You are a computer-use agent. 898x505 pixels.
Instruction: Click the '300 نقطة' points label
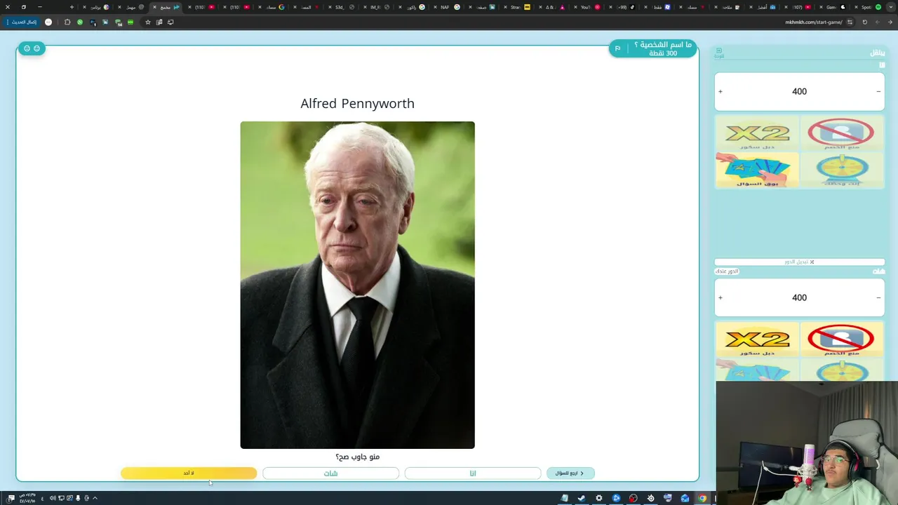click(x=663, y=53)
